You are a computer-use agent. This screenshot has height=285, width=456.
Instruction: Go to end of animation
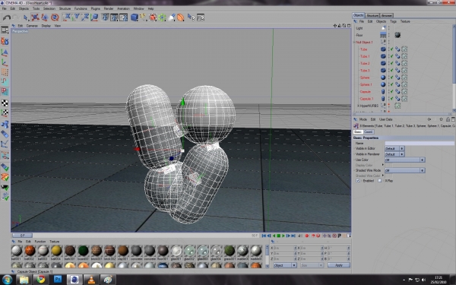293,236
